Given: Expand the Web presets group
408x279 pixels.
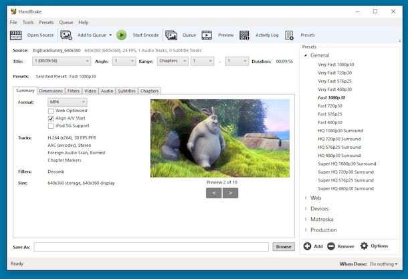Looking at the screenshot, I should (x=306, y=198).
